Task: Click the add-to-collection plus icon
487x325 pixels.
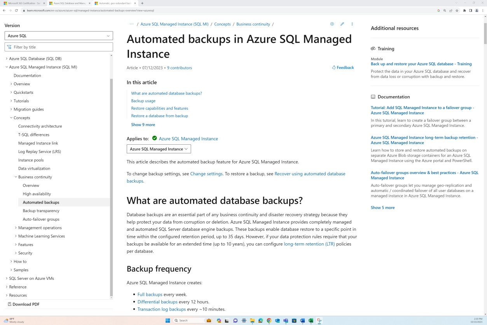Action: pos(332,24)
